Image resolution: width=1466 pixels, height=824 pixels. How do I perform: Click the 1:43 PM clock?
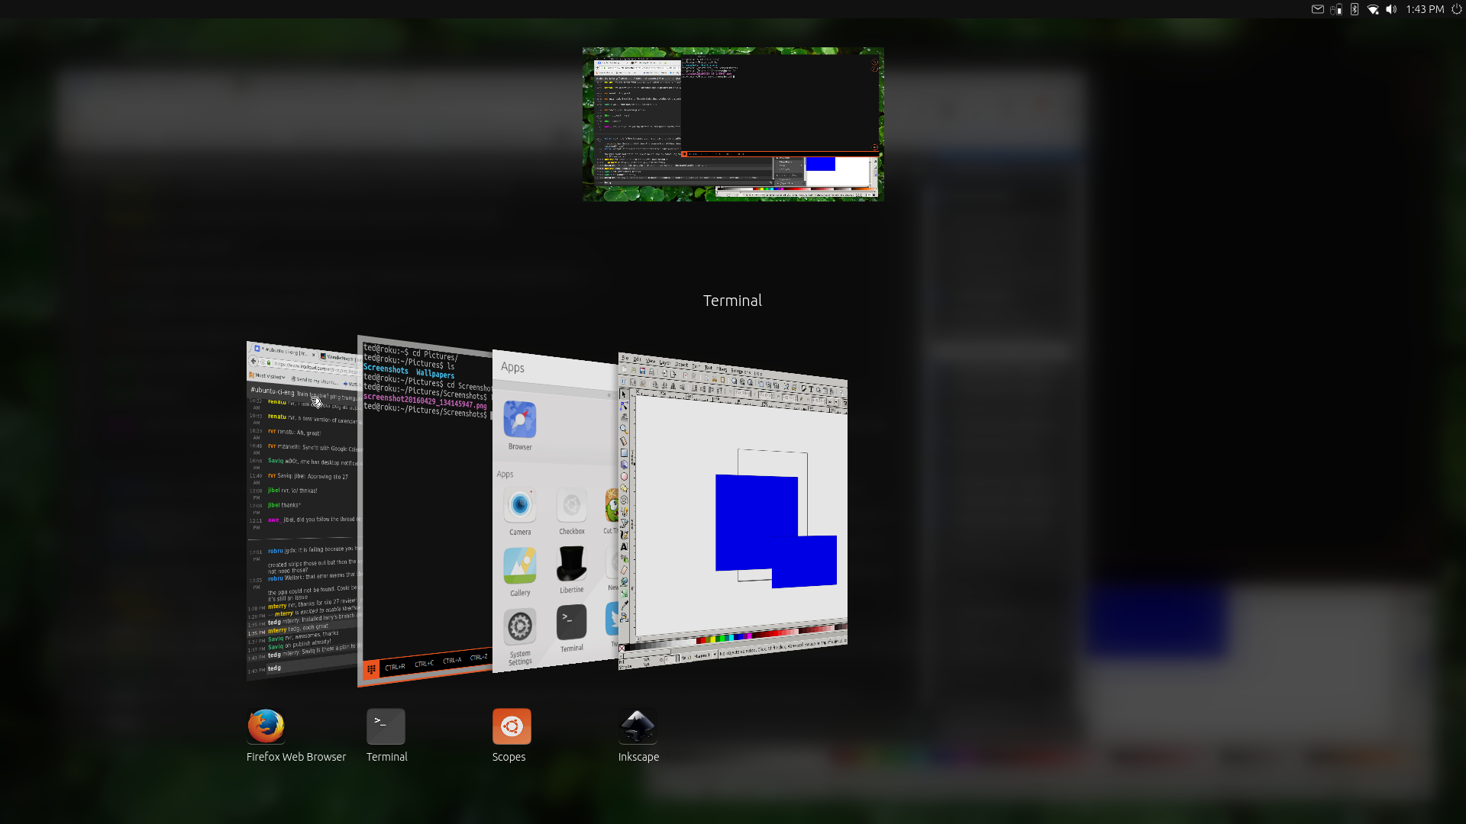(x=1425, y=9)
